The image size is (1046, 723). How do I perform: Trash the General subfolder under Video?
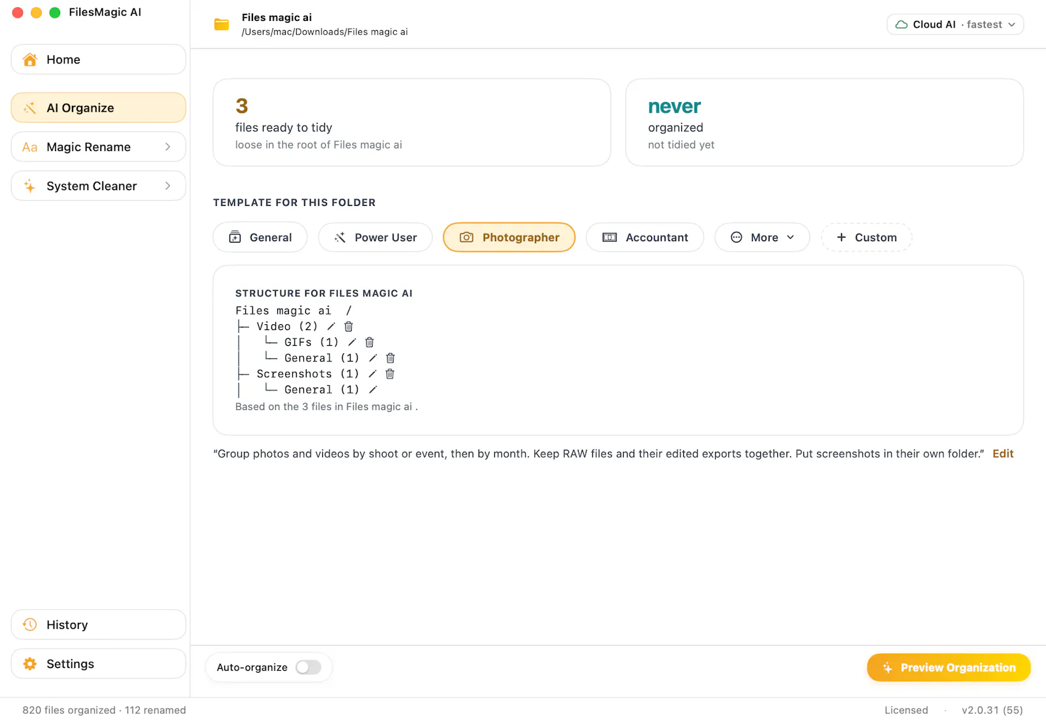[x=390, y=358]
